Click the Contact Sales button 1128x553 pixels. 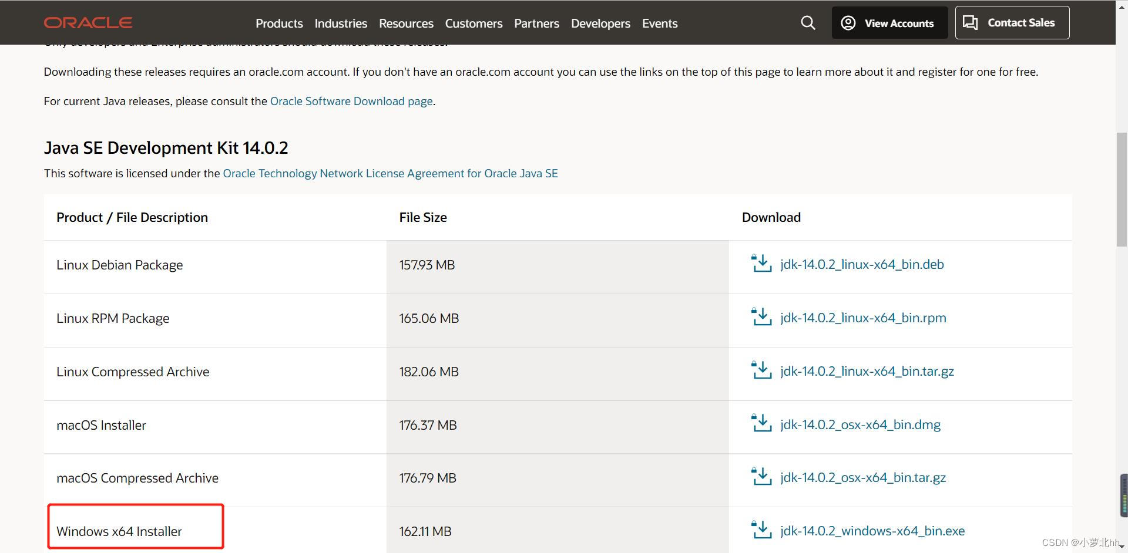(1012, 23)
